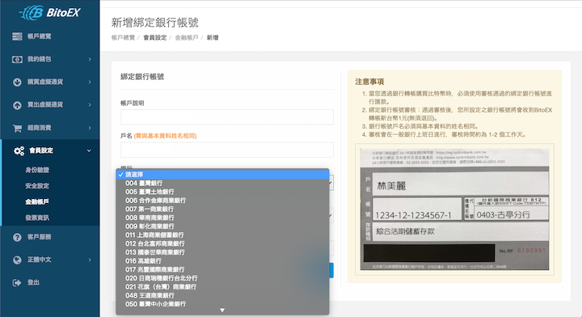Click the 帳戶說明 input field
This screenshot has width=582, height=317.
(227, 117)
